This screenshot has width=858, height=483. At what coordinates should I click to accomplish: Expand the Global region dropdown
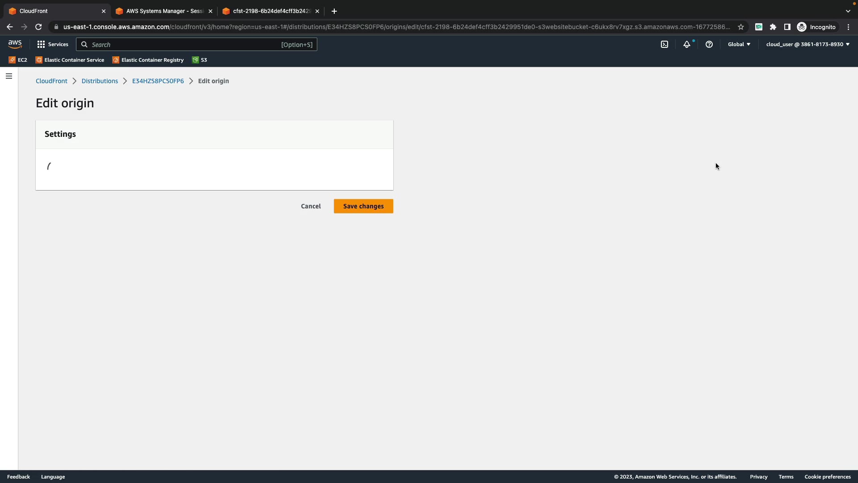[x=739, y=44]
